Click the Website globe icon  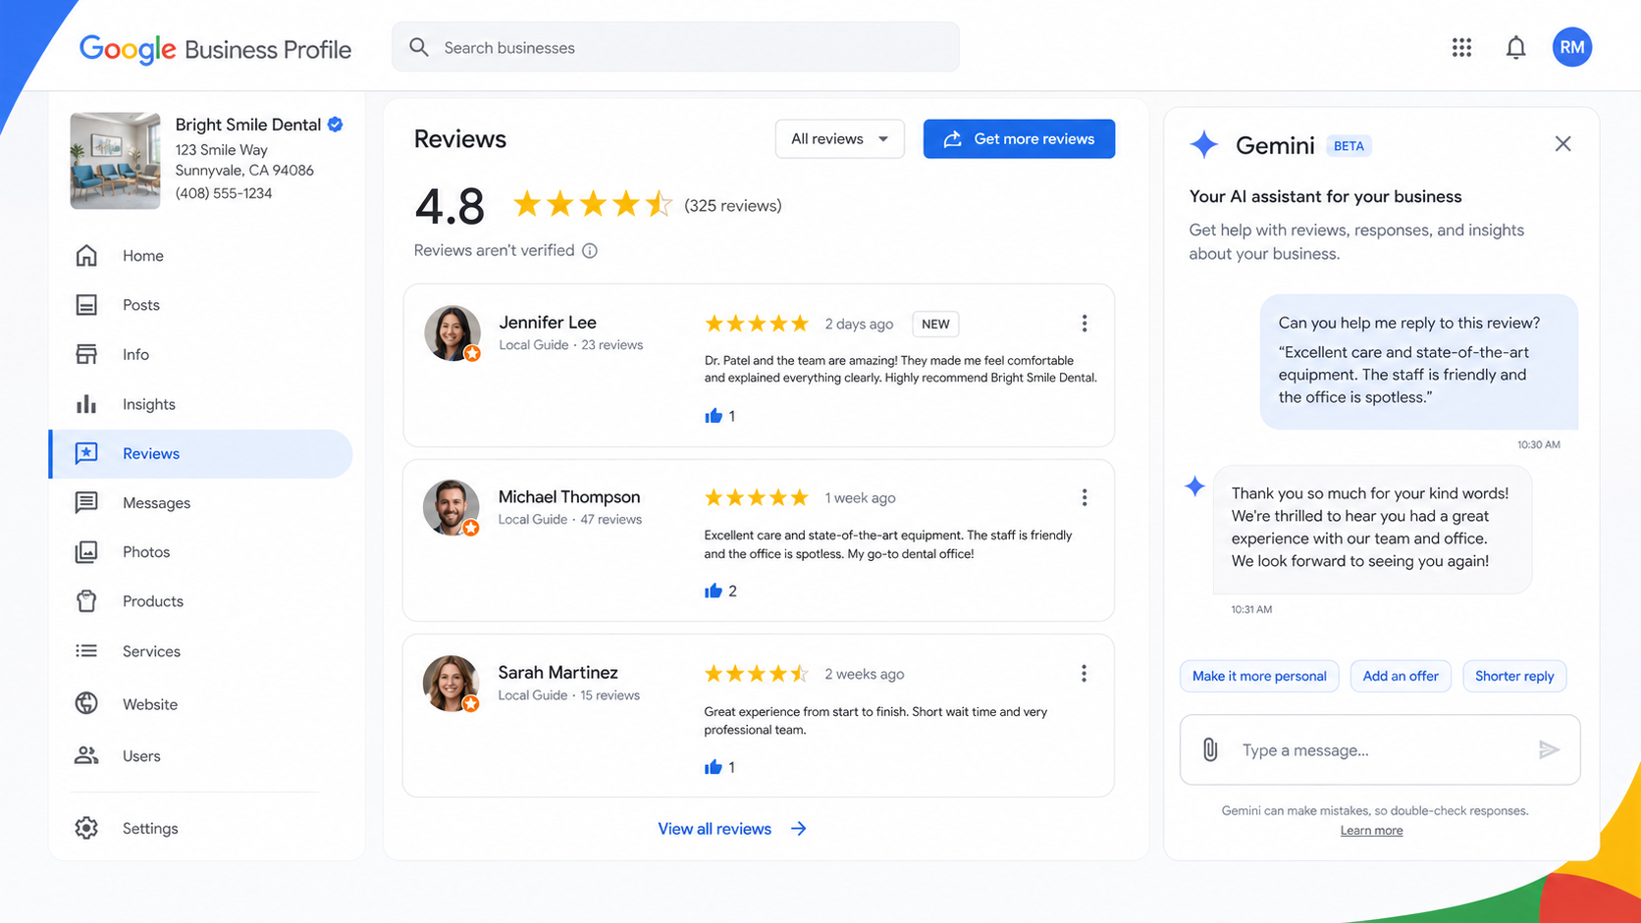[x=86, y=703]
